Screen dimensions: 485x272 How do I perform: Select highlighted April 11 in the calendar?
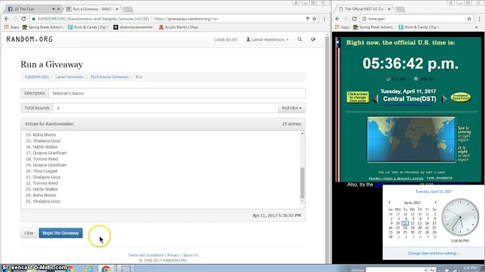click(x=406, y=223)
